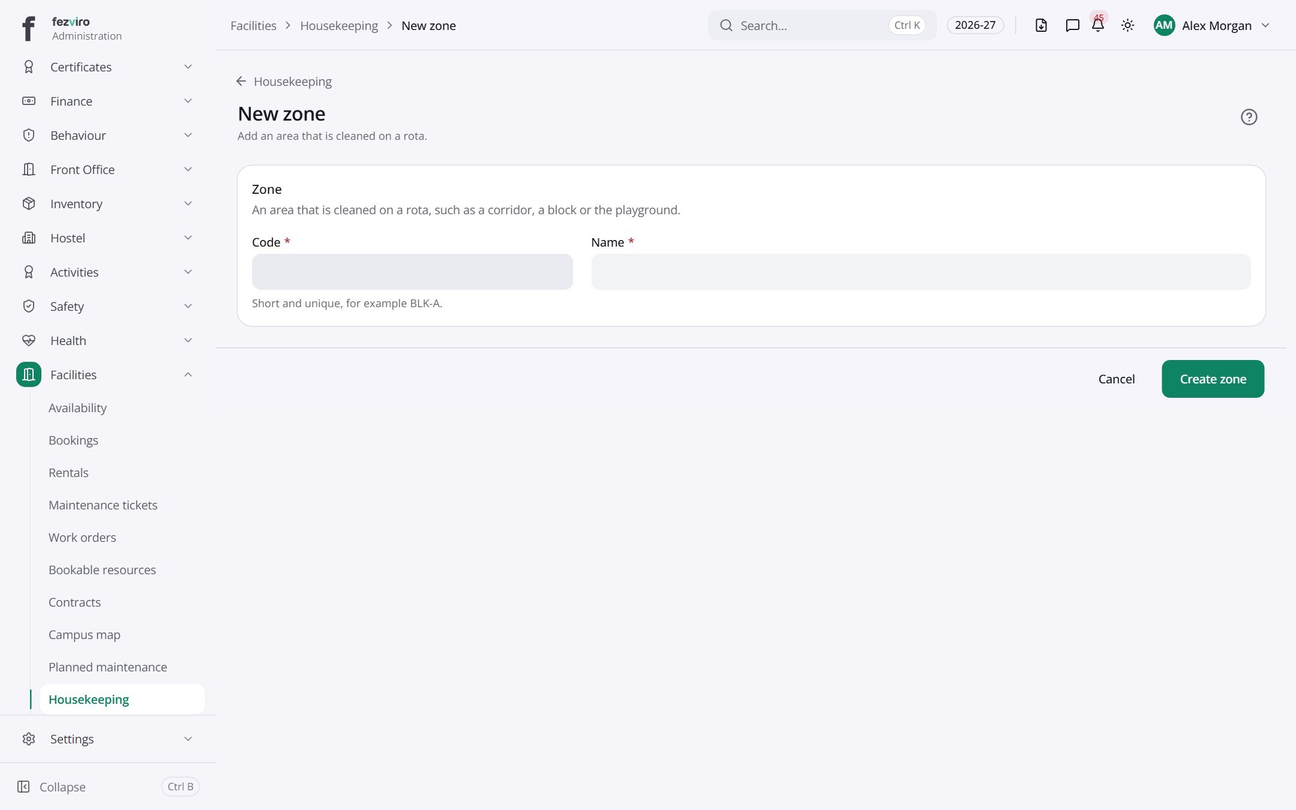The image size is (1296, 810).
Task: Go to Facilities breadcrumb link
Action: coord(253,25)
